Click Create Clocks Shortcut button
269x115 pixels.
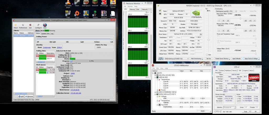tap(222, 59)
